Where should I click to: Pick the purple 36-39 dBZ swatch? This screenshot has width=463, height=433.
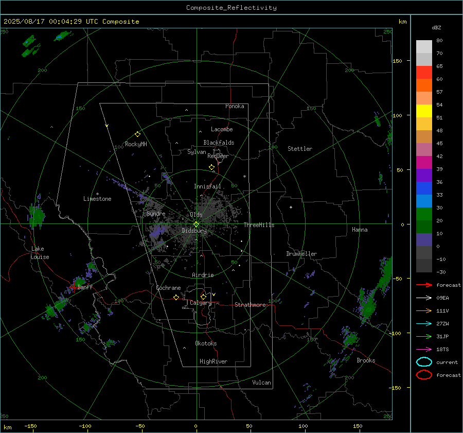click(x=424, y=175)
